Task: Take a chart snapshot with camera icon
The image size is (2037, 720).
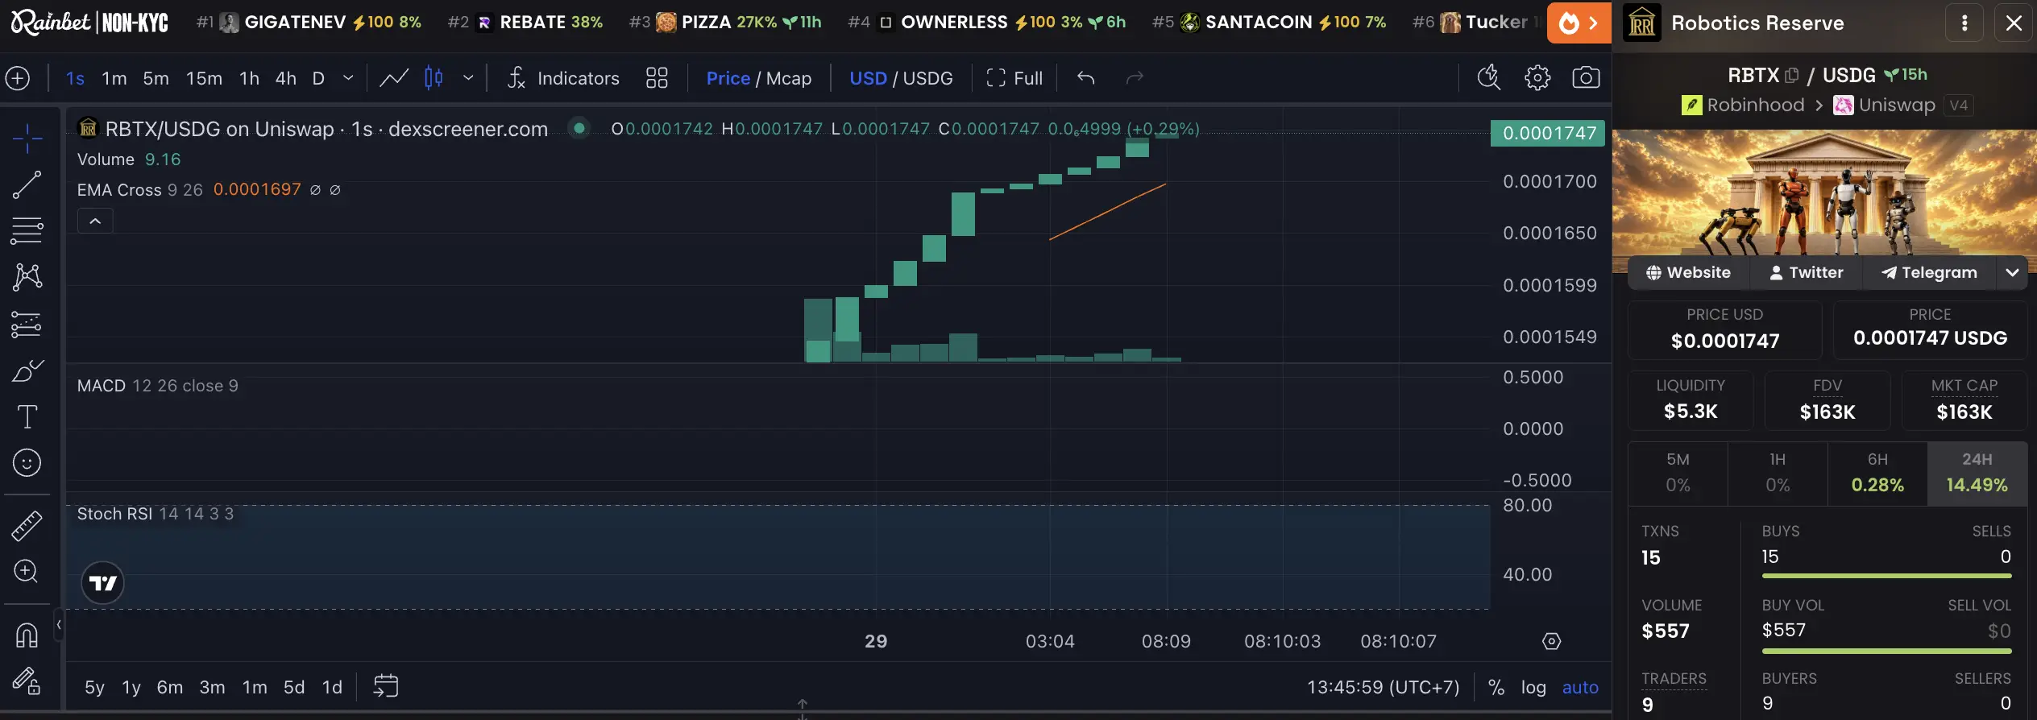Action: 1586,78
